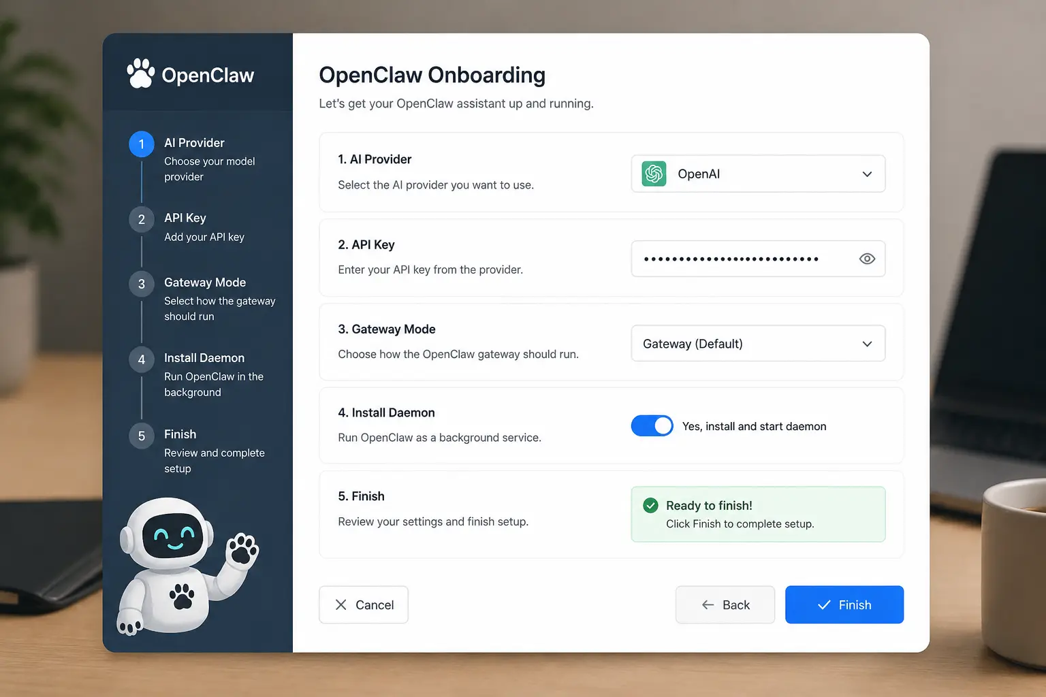Image resolution: width=1046 pixels, height=697 pixels.
Task: Click the robot mascot illustration
Action: click(x=187, y=566)
